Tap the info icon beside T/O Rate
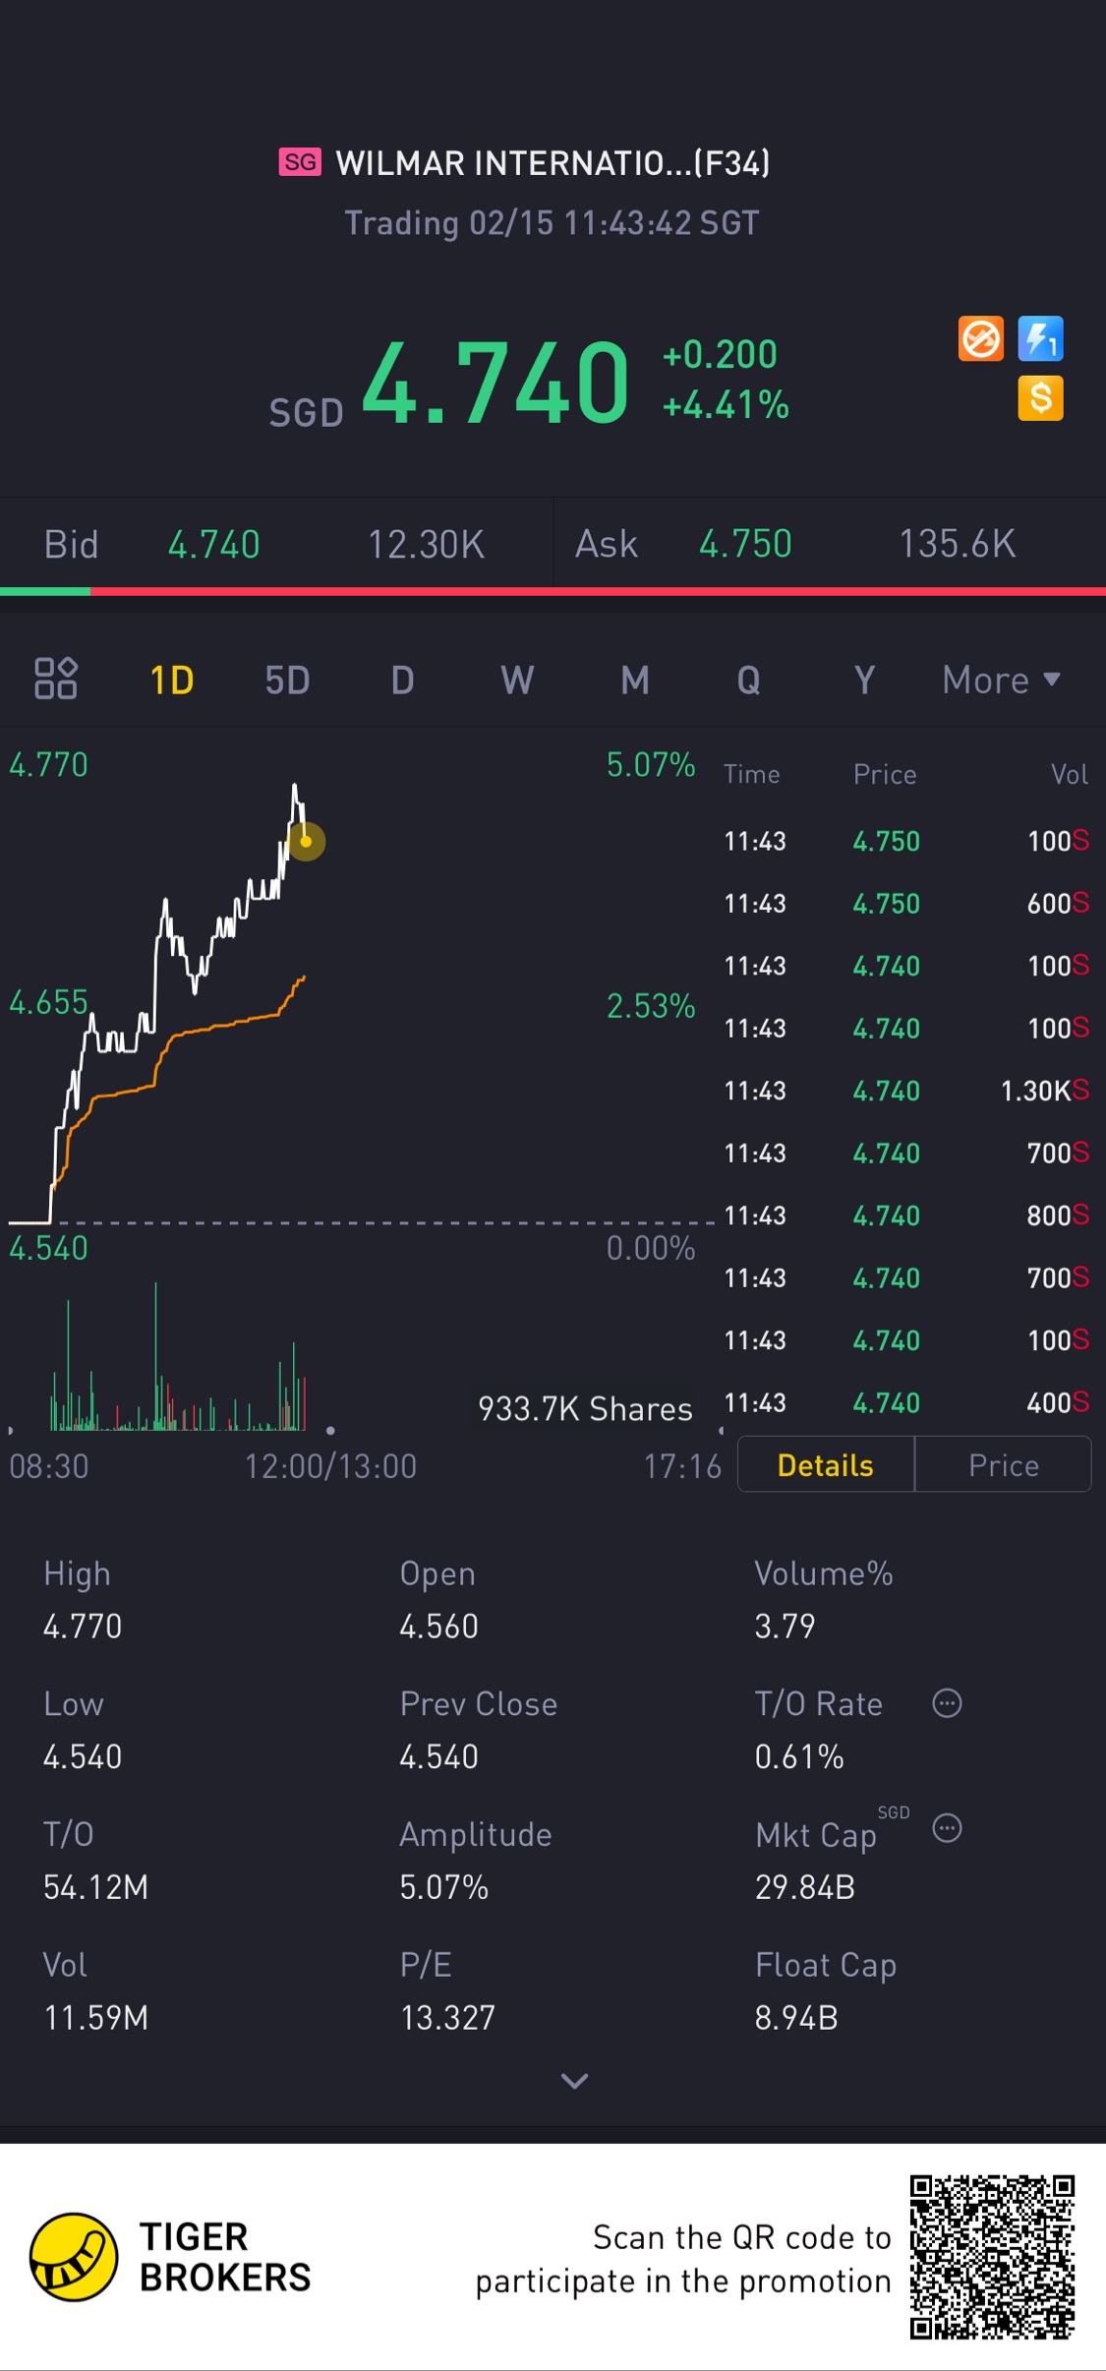Image resolution: width=1106 pixels, height=2371 pixels. (947, 1703)
